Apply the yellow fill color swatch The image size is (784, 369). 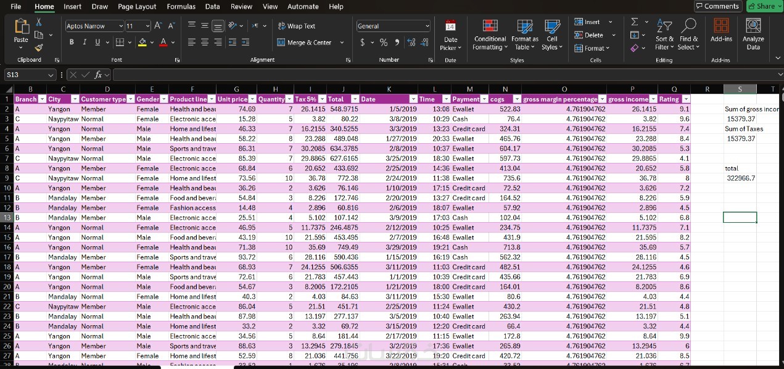click(142, 42)
